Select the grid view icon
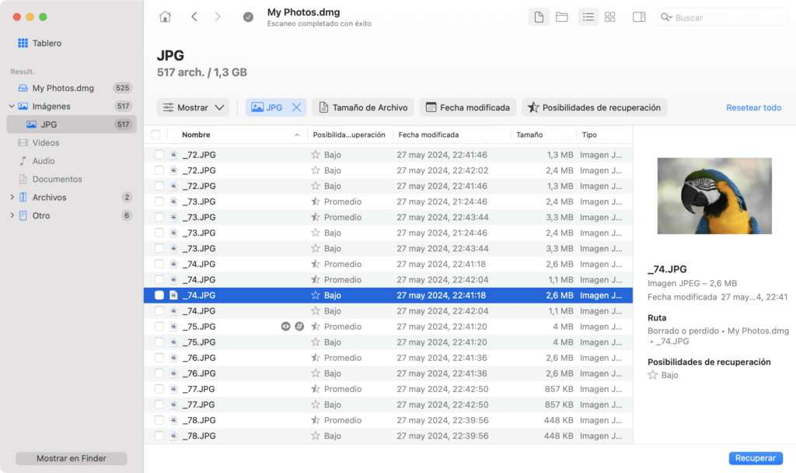 pyautogui.click(x=610, y=17)
